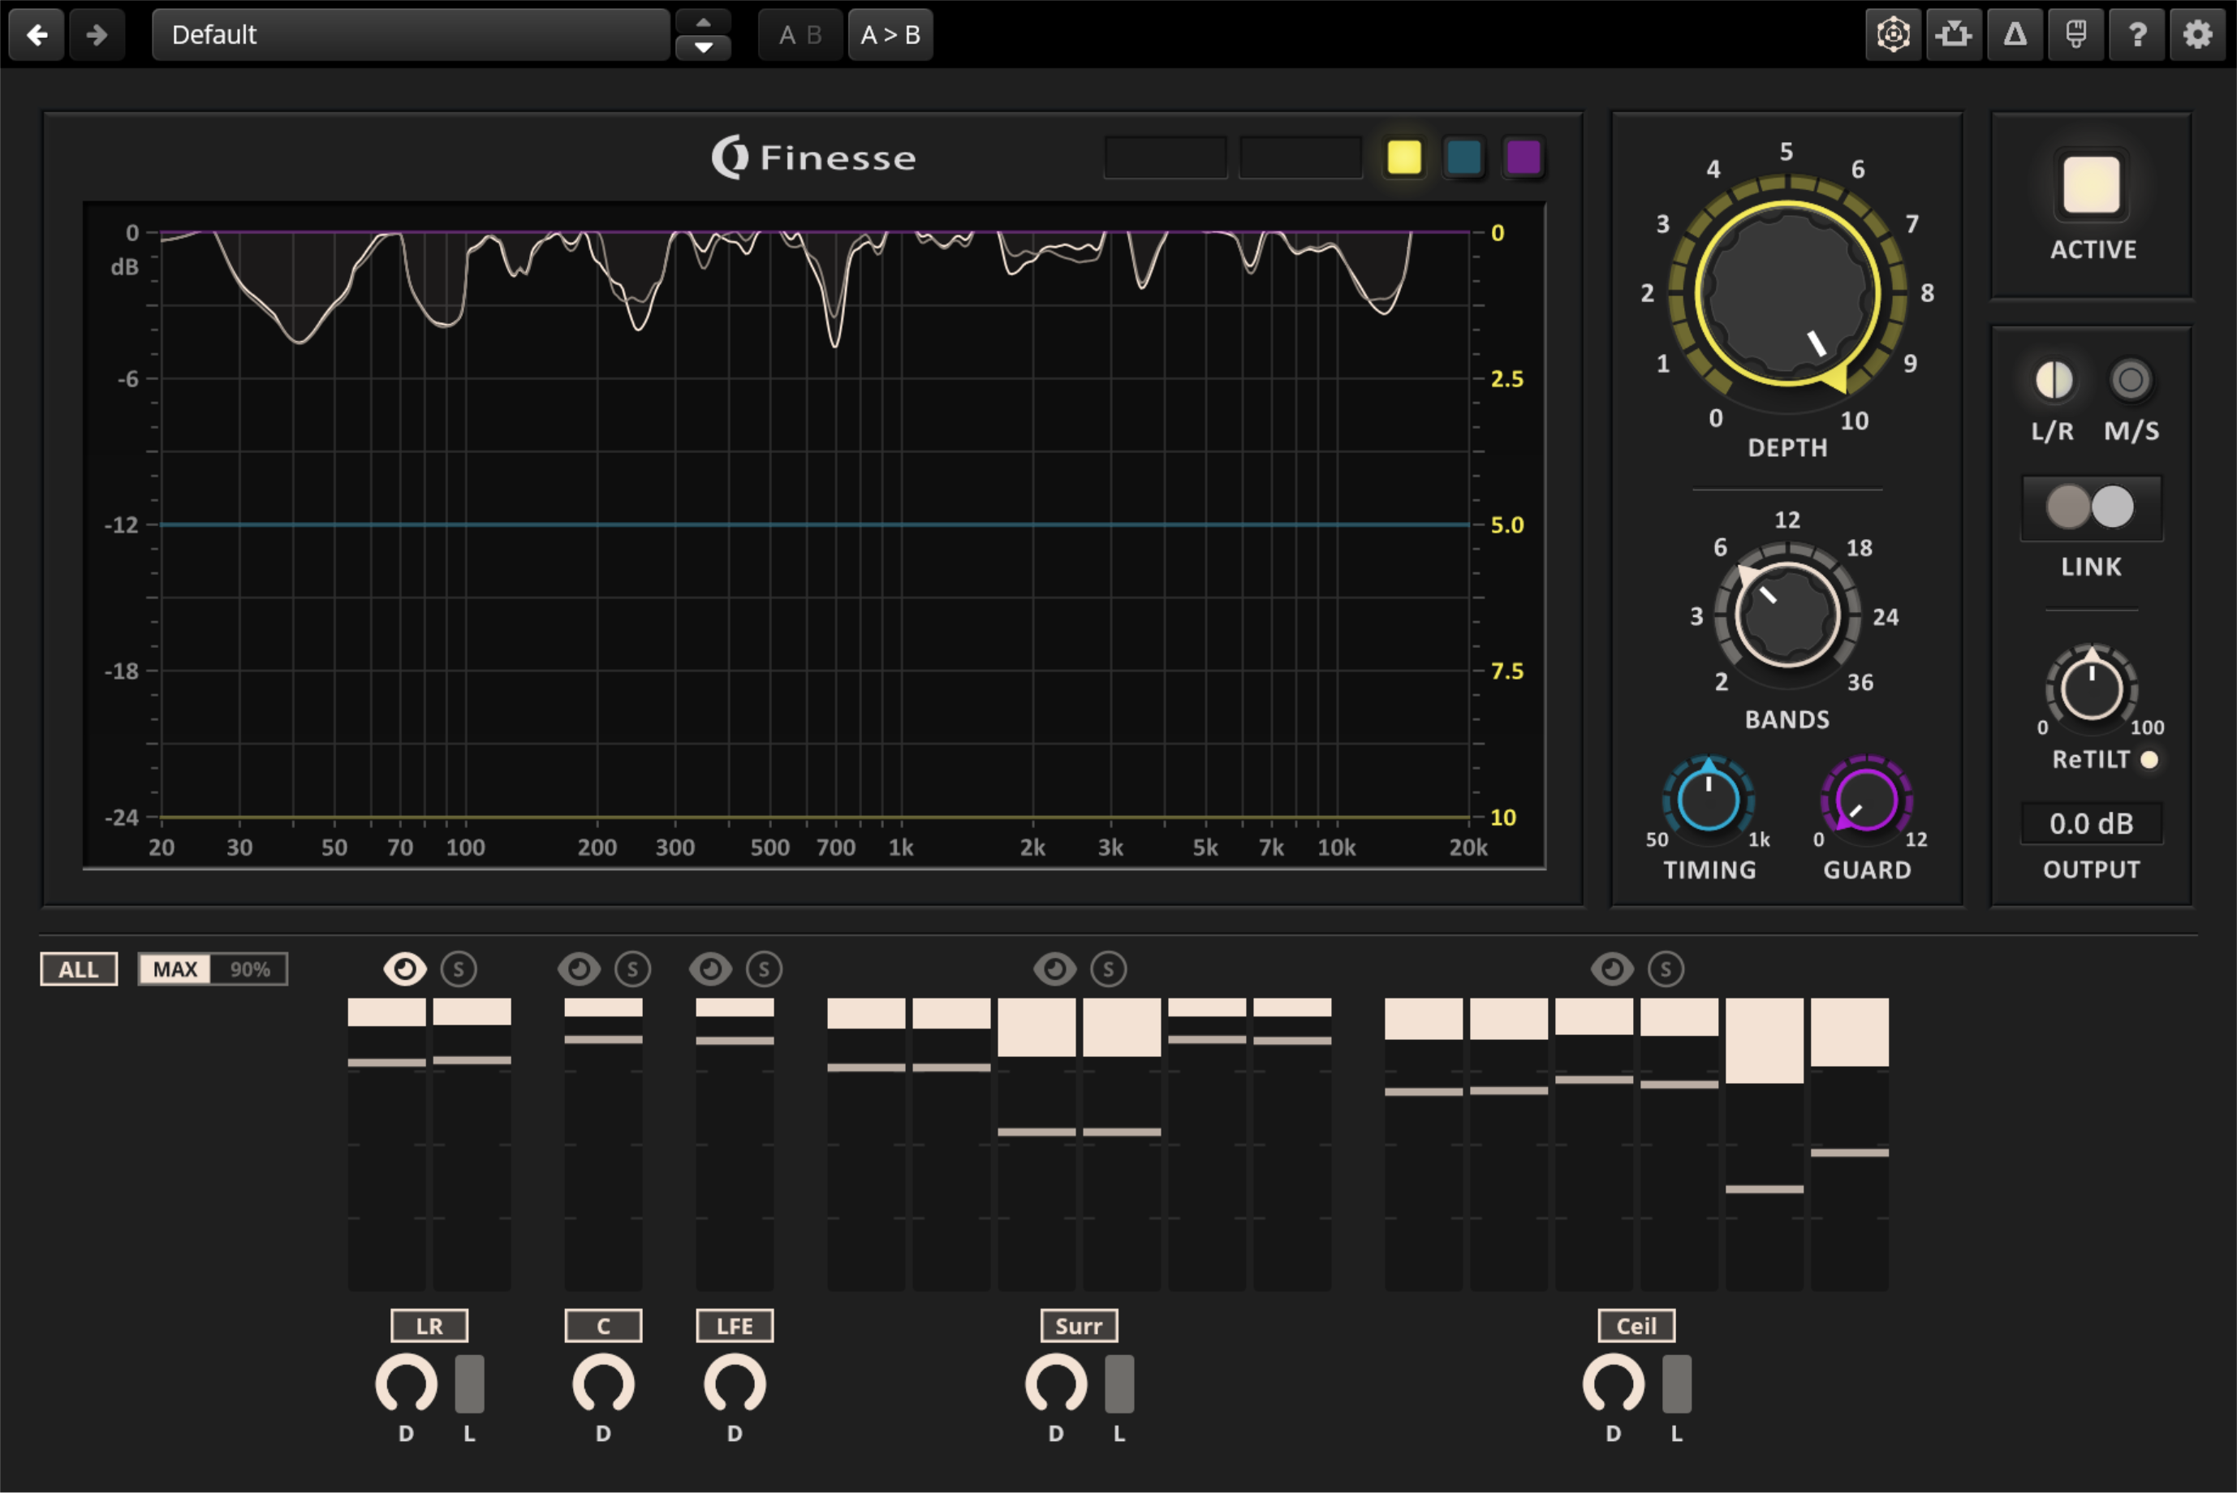Image resolution: width=2237 pixels, height=1493 pixels.
Task: Click the D knob under Ceil
Action: pyautogui.click(x=1614, y=1383)
